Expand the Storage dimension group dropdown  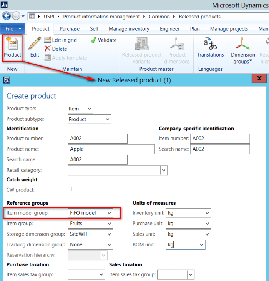(109, 234)
